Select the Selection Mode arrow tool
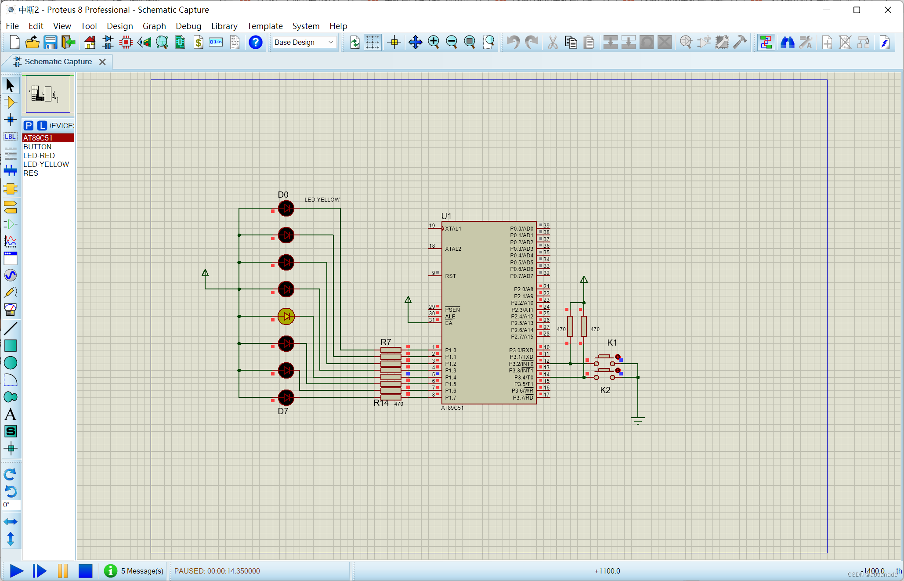The width and height of the screenshot is (904, 581). point(11,85)
